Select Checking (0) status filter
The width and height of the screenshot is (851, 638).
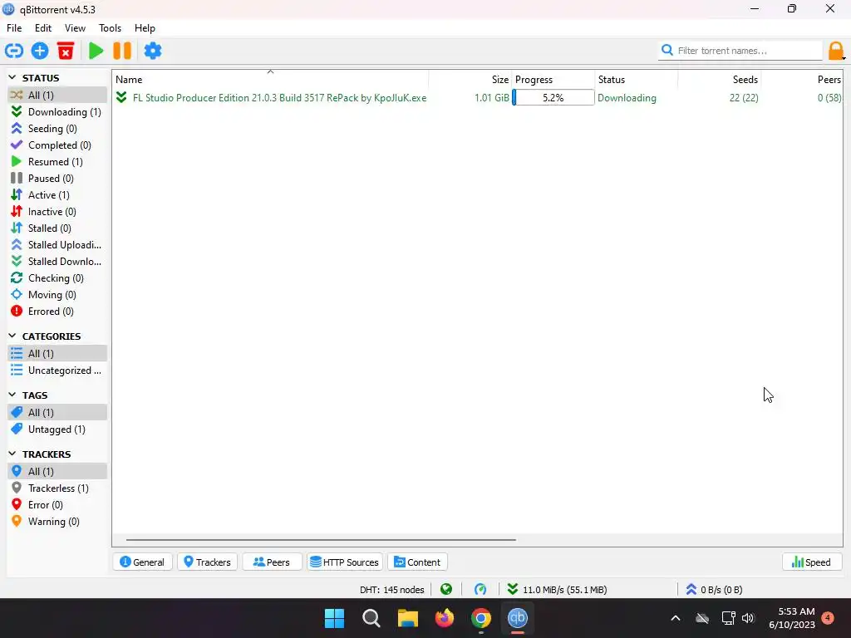pos(57,278)
